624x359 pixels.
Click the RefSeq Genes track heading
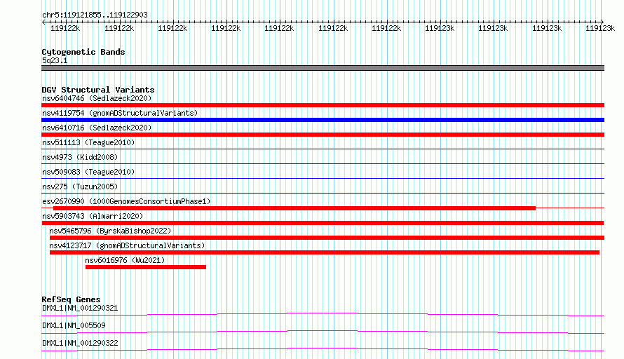pos(71,299)
